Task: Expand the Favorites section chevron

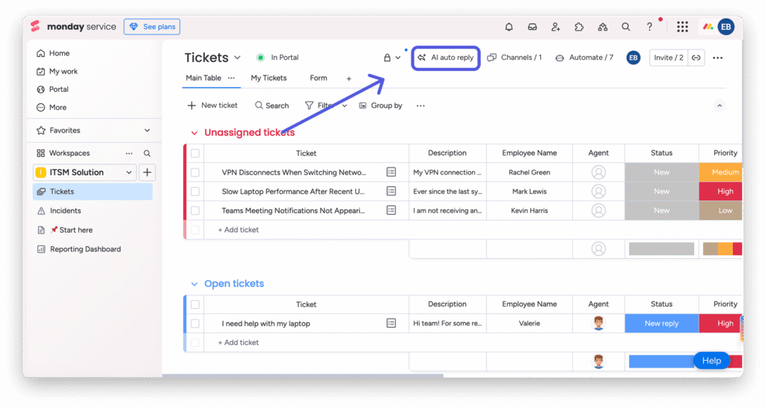Action: click(147, 130)
